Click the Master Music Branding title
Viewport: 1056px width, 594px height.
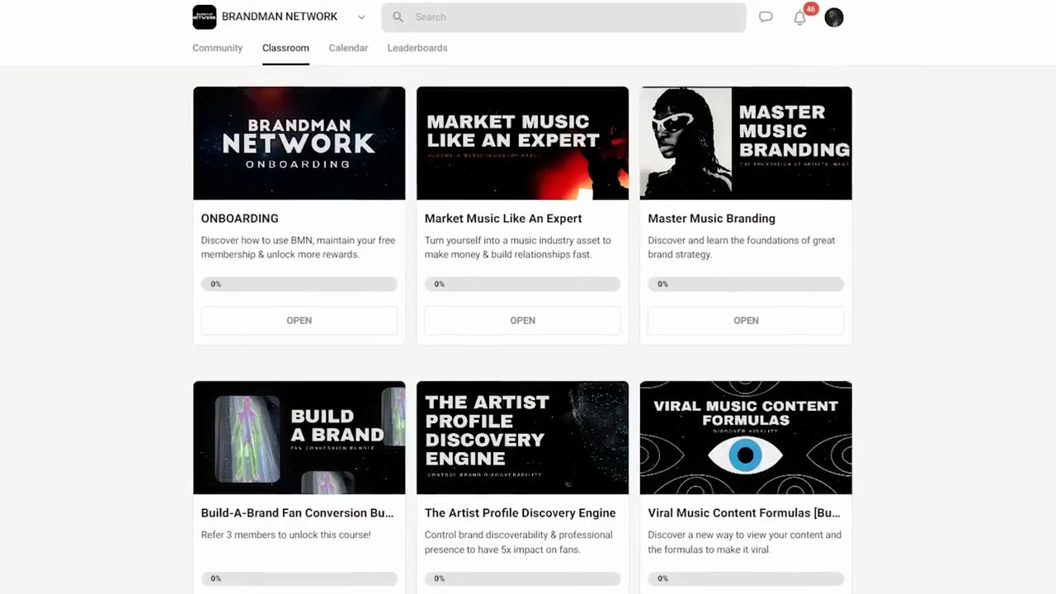point(711,219)
